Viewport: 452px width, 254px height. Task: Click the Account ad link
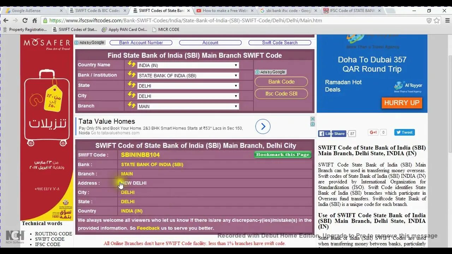click(210, 43)
